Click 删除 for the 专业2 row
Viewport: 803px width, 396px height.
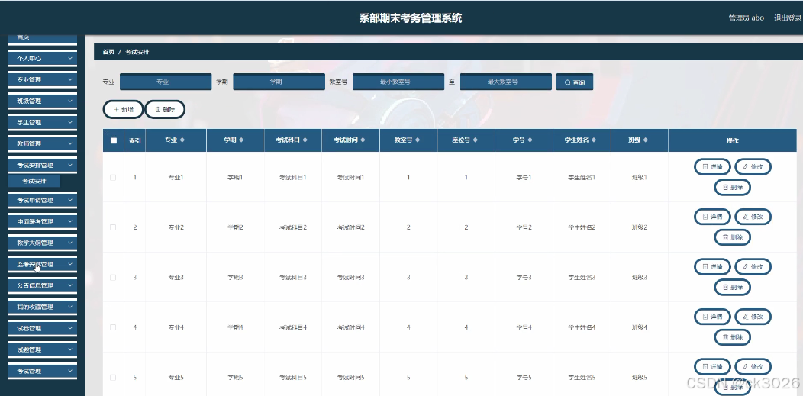click(732, 237)
